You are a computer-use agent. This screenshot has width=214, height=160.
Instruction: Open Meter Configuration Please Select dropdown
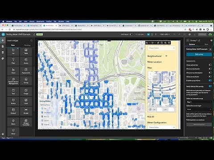(x=161, y=127)
